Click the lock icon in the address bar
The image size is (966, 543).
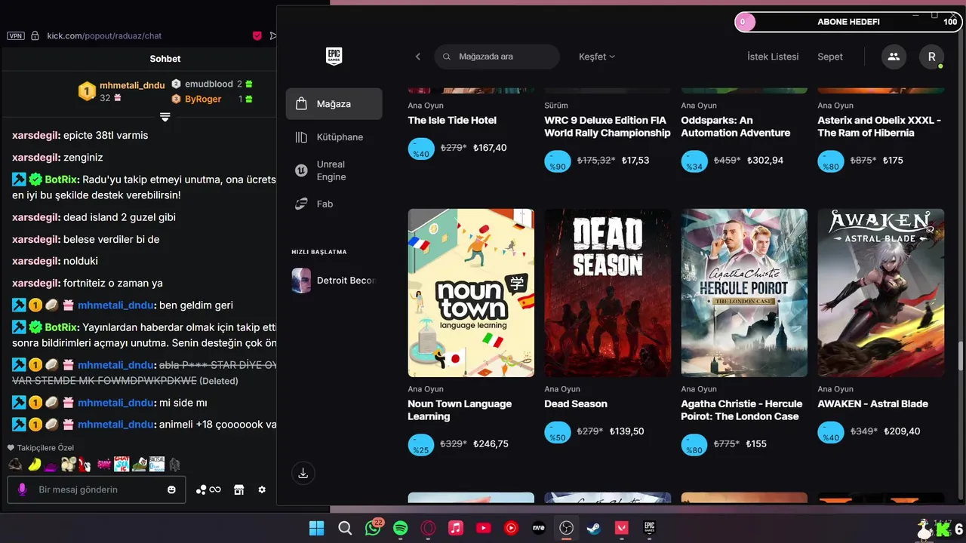pos(35,35)
